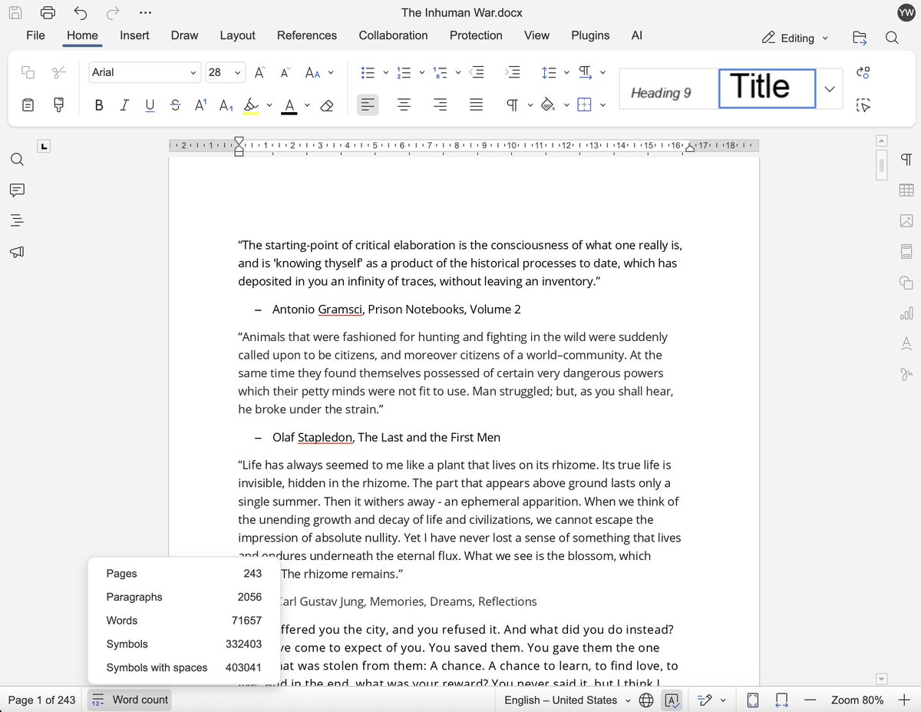The width and height of the screenshot is (921, 712).
Task: Click Select all icon in ribbon
Action: (x=863, y=105)
